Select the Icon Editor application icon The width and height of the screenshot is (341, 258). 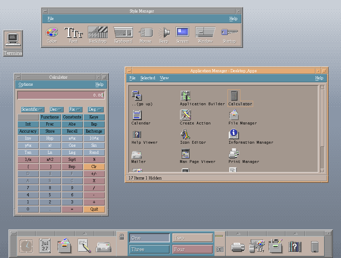(x=185, y=135)
